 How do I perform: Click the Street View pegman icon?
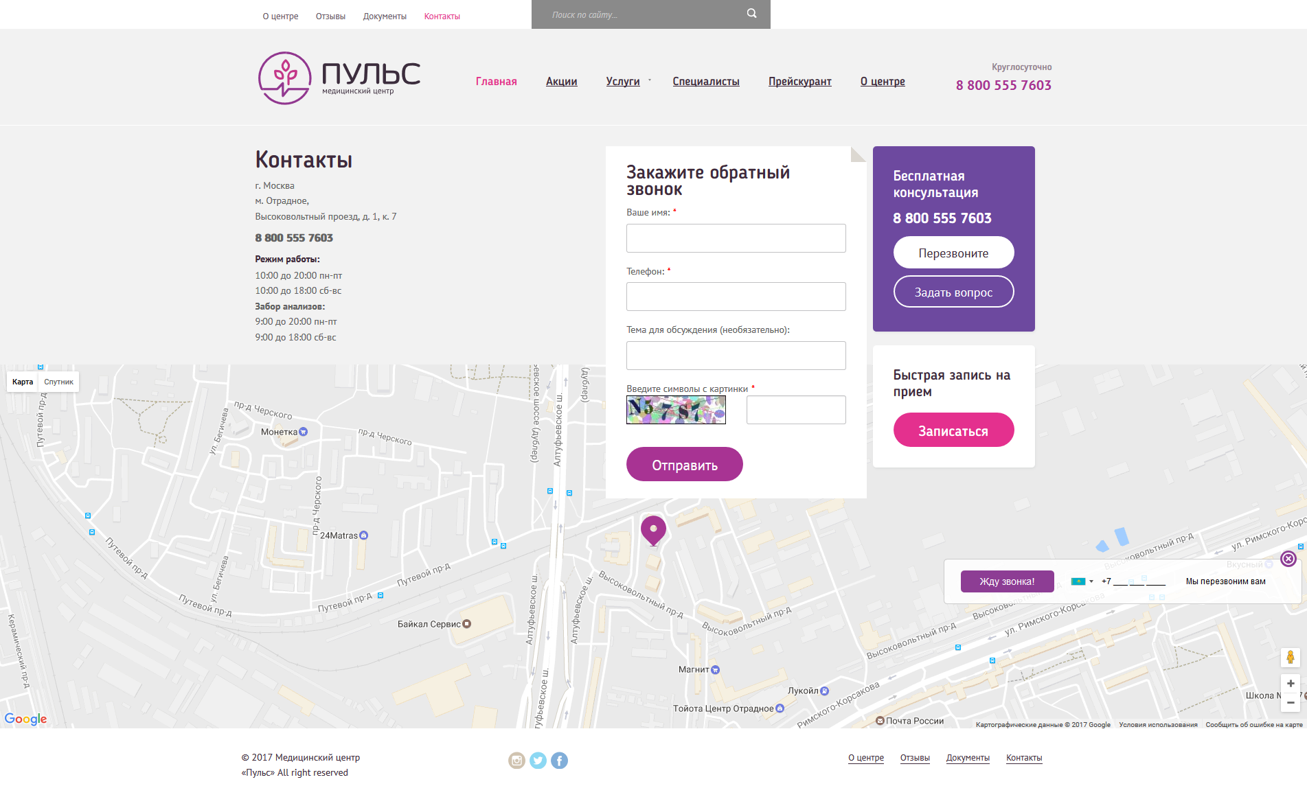(x=1291, y=657)
